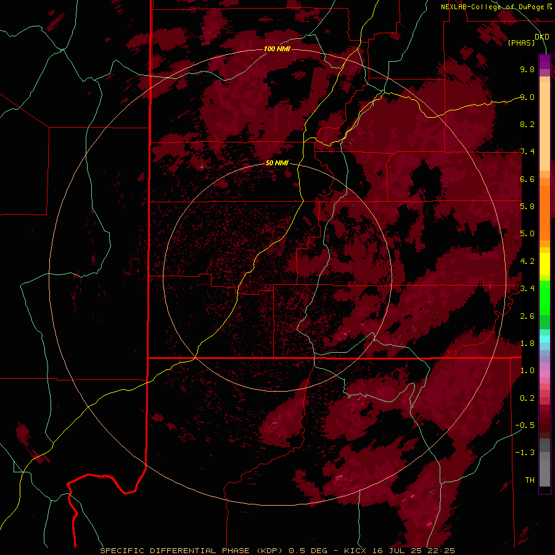Click the [PHAS] units label
The width and height of the screenshot is (555, 555).
[x=521, y=43]
